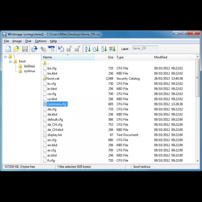The image size is (202, 202).
Task: Click the Size column header
Action: coord(104,57)
